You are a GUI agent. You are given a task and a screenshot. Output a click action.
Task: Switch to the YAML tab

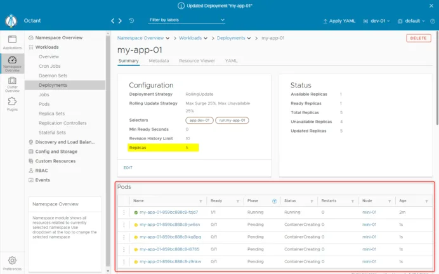[232, 61]
